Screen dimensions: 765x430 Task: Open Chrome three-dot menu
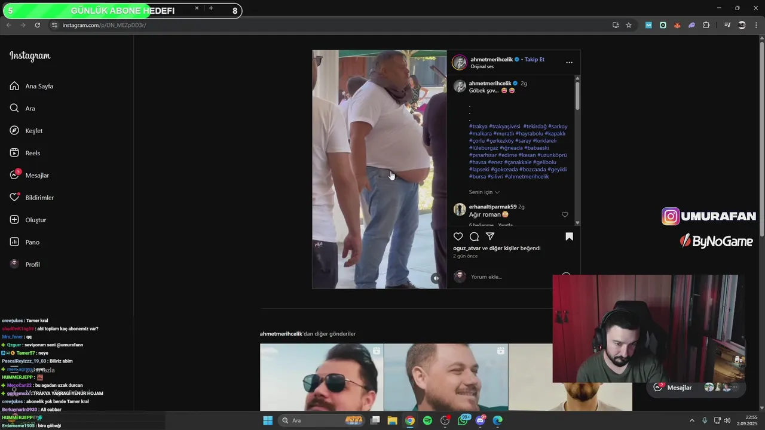click(x=756, y=25)
